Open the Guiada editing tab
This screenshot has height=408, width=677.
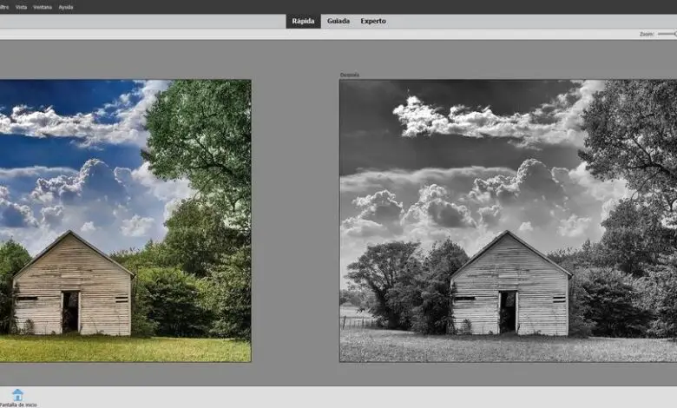[338, 21]
